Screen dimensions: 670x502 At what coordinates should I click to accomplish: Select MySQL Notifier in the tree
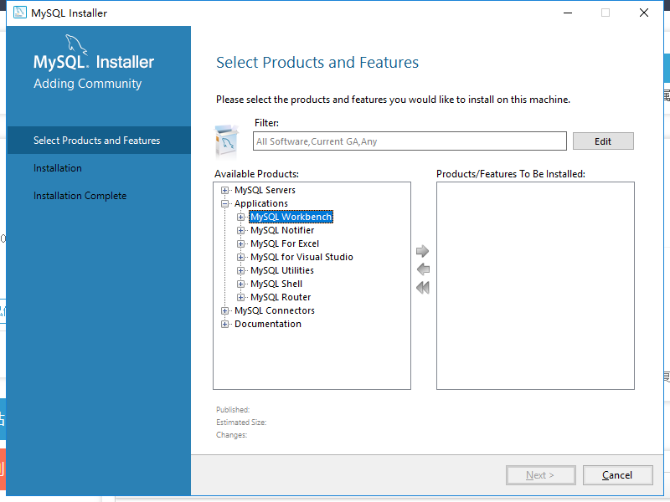(282, 230)
